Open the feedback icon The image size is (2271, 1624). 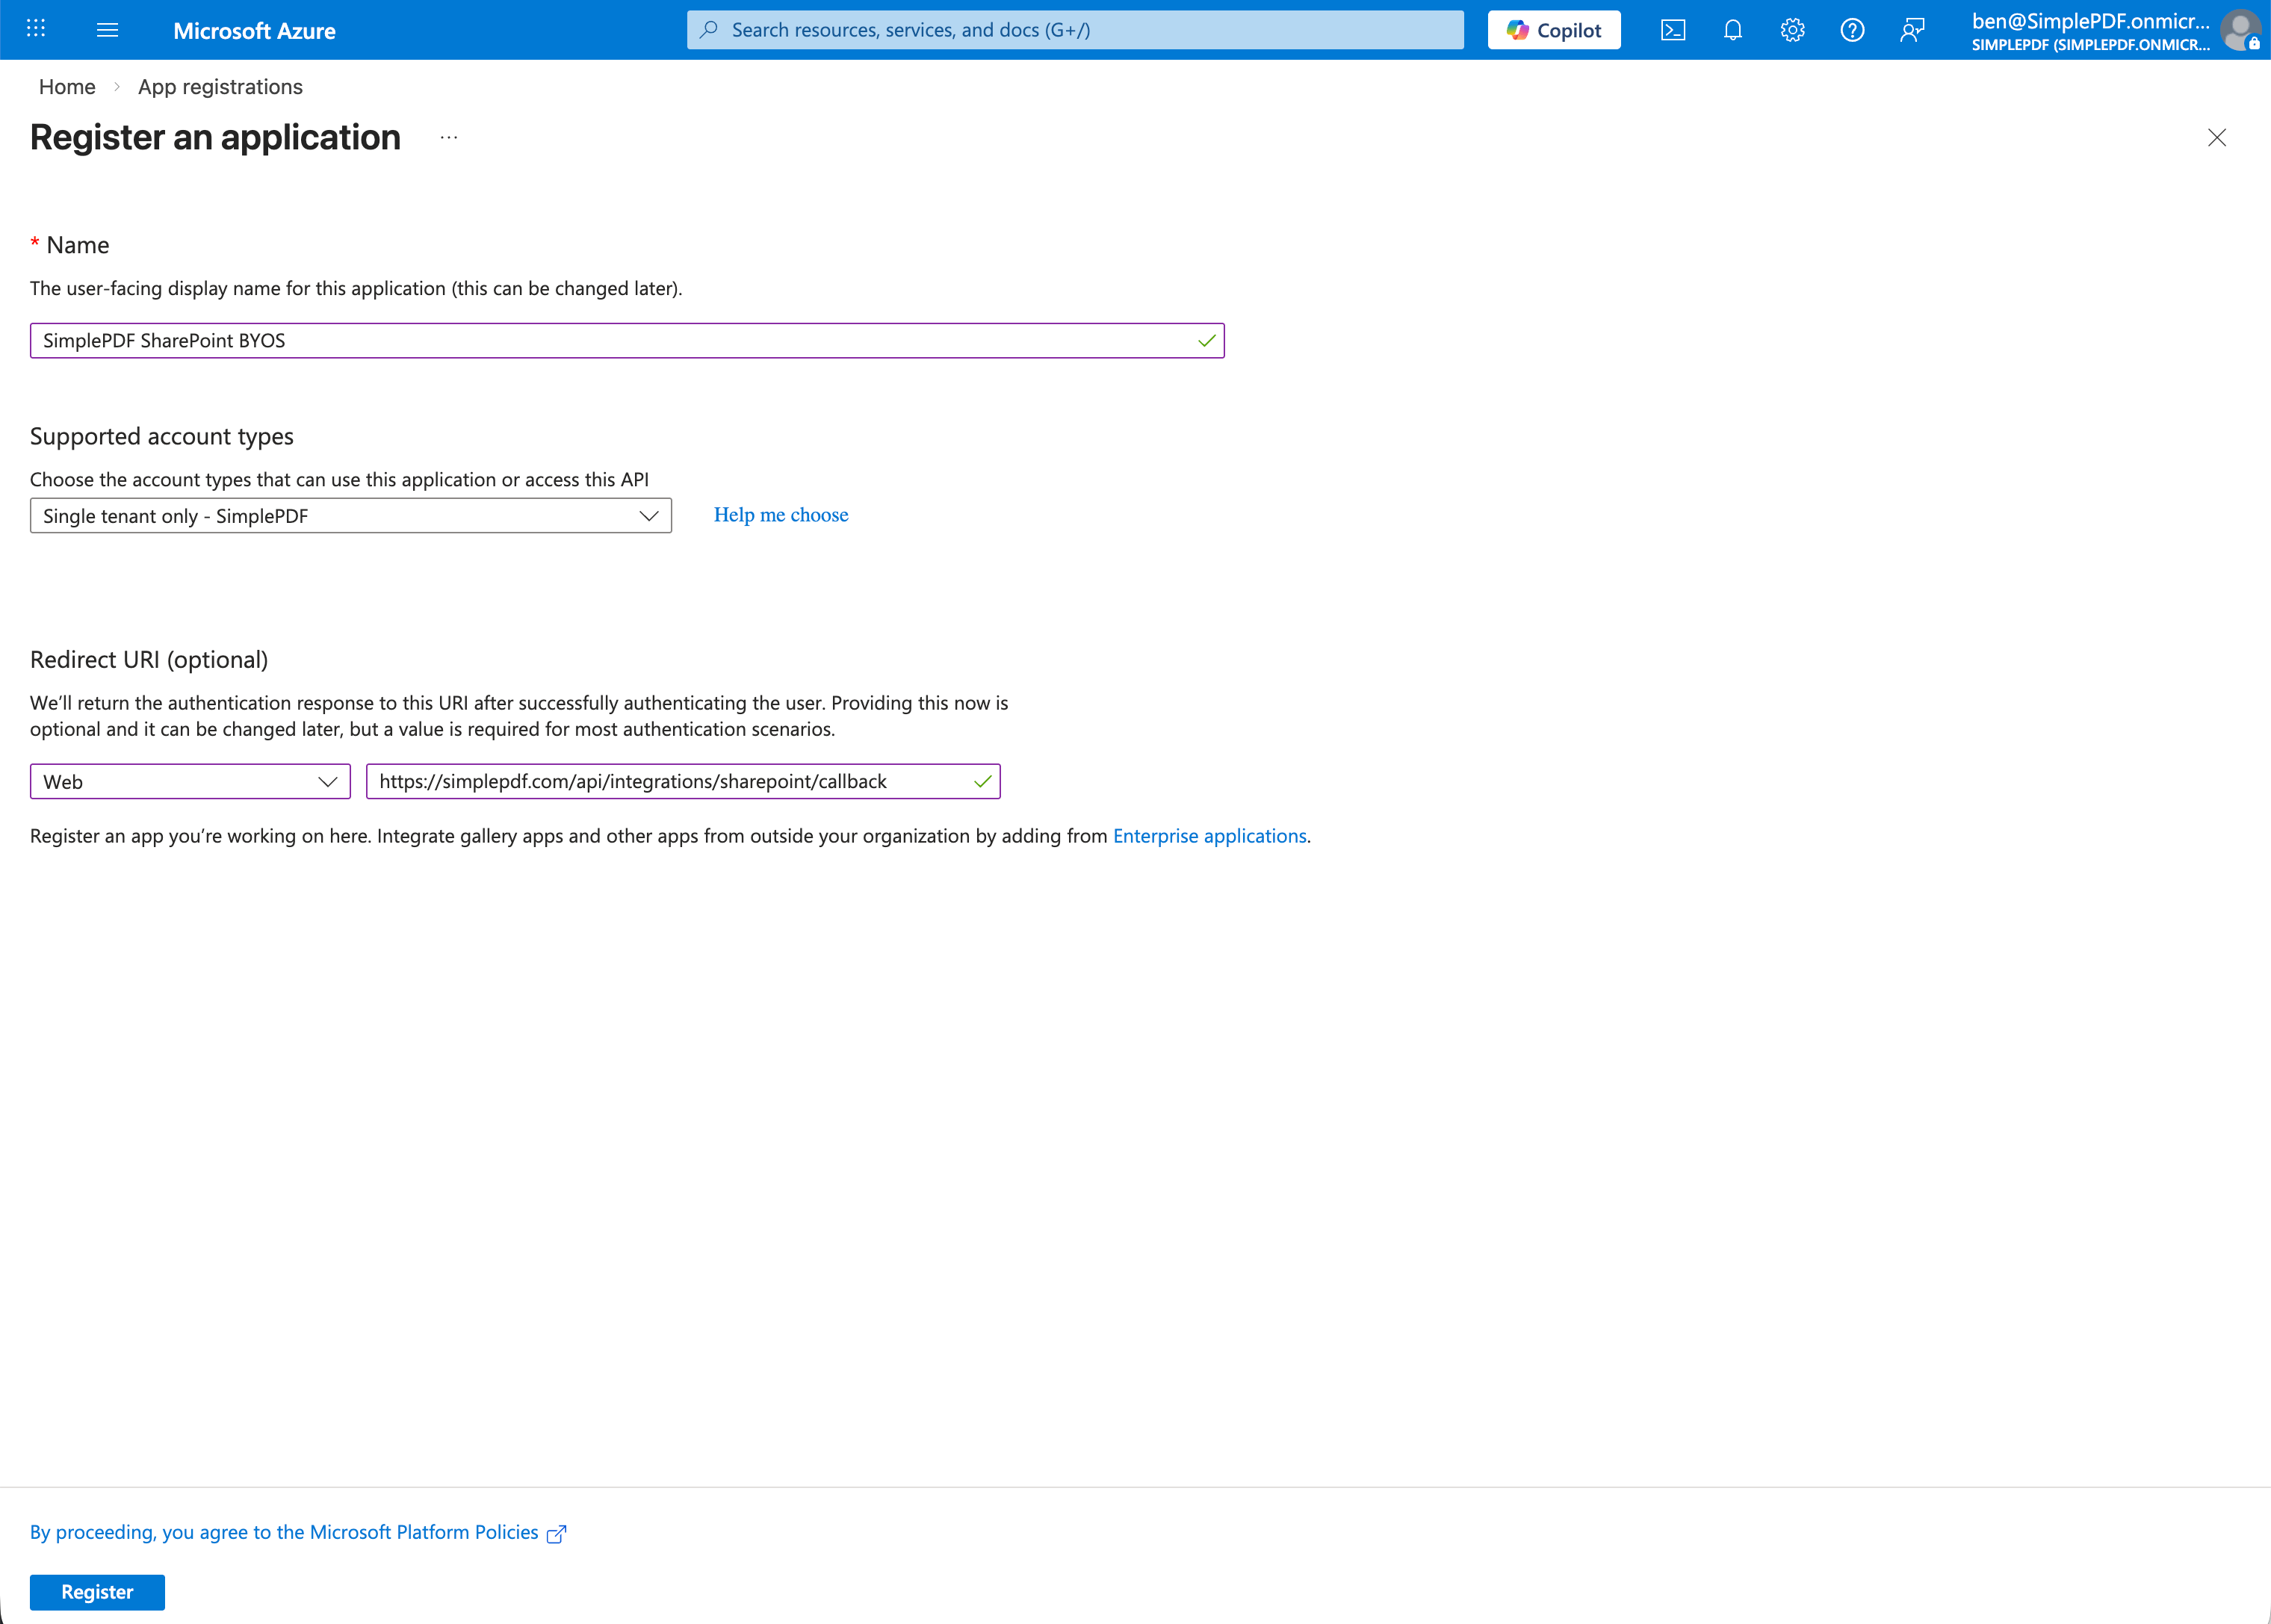1911,30
